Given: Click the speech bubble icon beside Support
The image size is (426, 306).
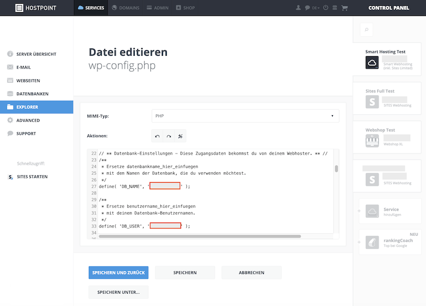Looking at the screenshot, I should 10,133.
